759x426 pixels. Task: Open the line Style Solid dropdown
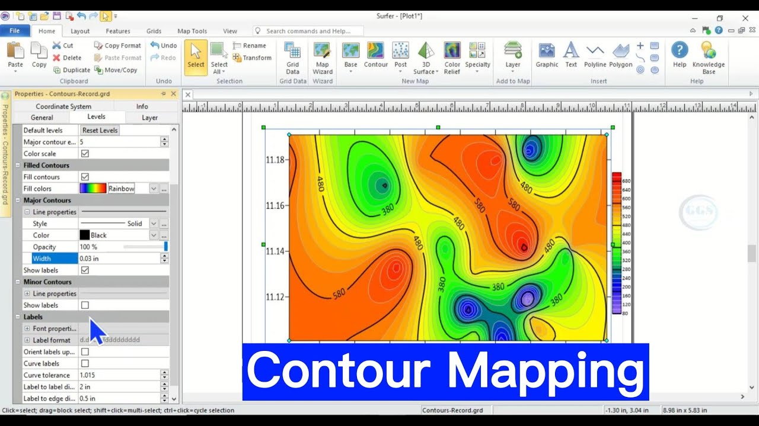[154, 224]
